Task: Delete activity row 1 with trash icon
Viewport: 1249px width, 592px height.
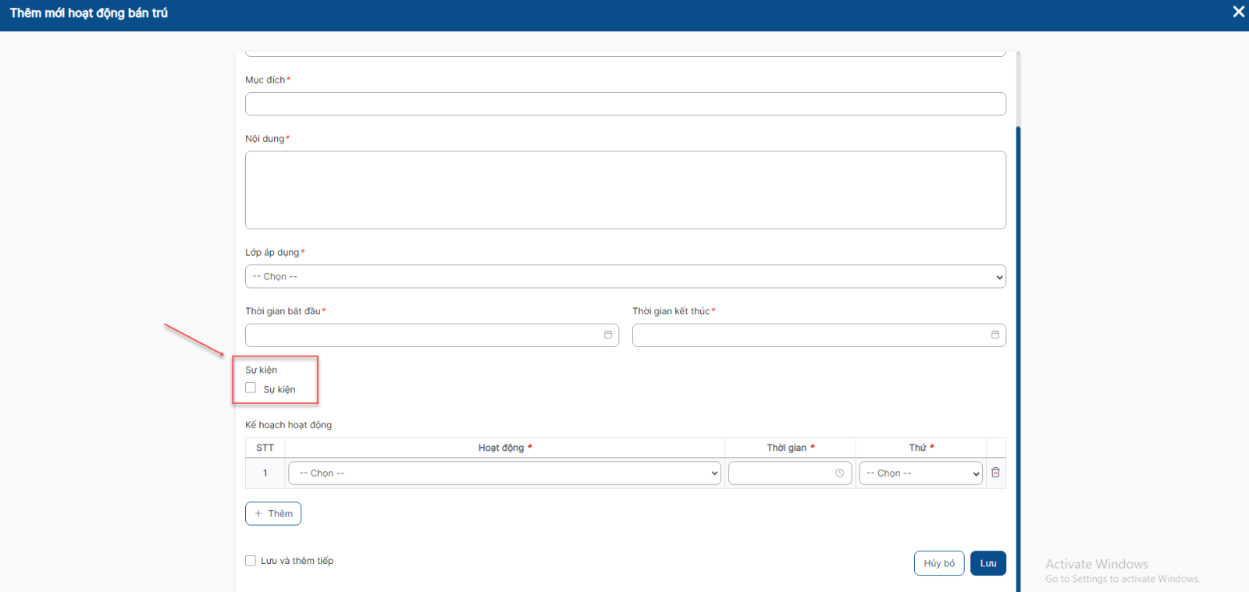Action: click(x=996, y=473)
